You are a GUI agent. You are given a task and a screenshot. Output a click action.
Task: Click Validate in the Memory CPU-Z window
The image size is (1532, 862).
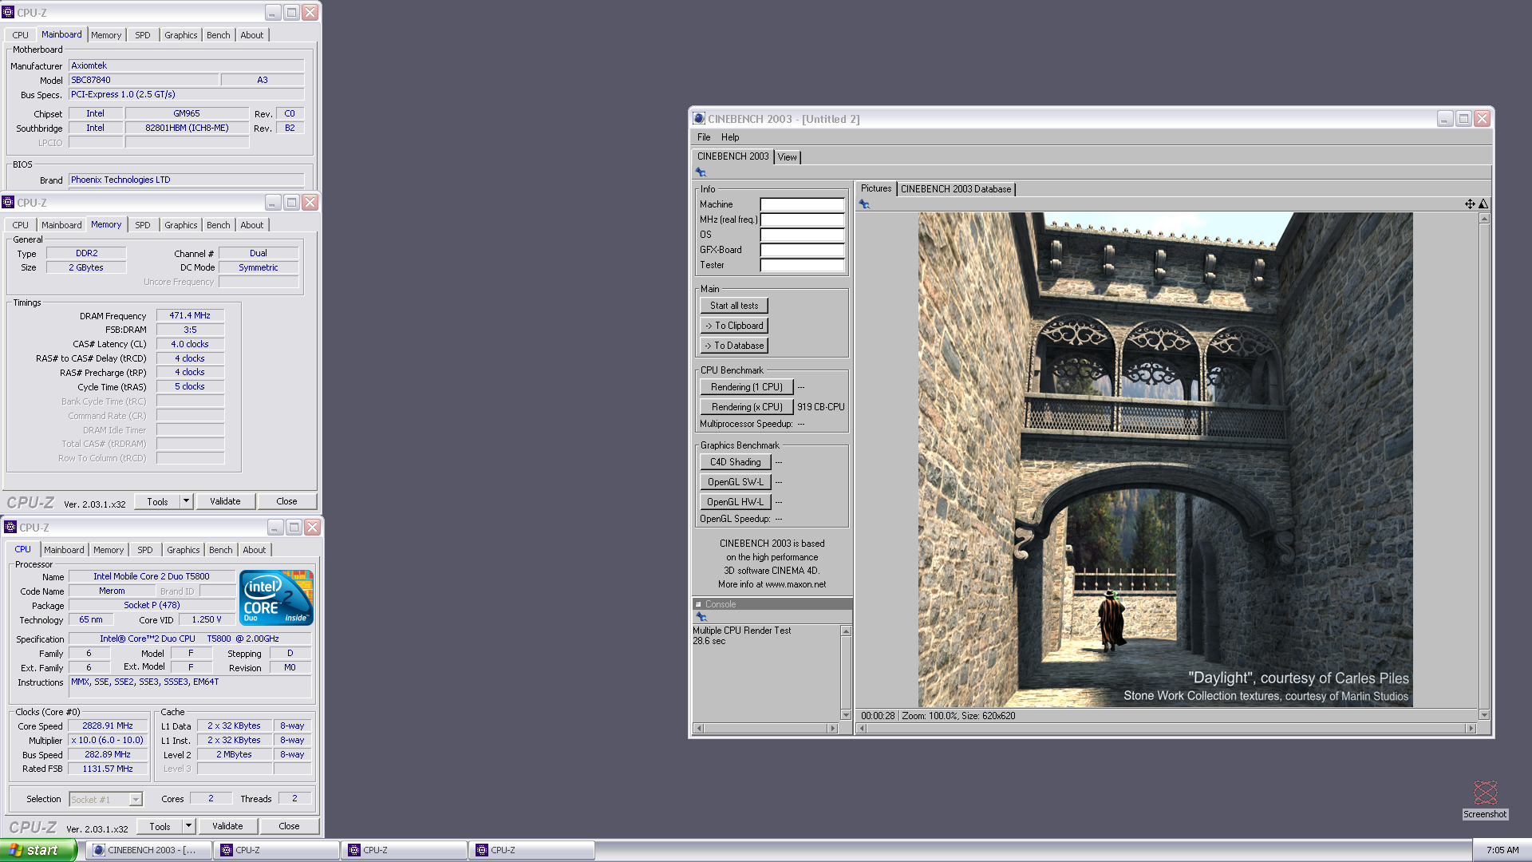225,501
